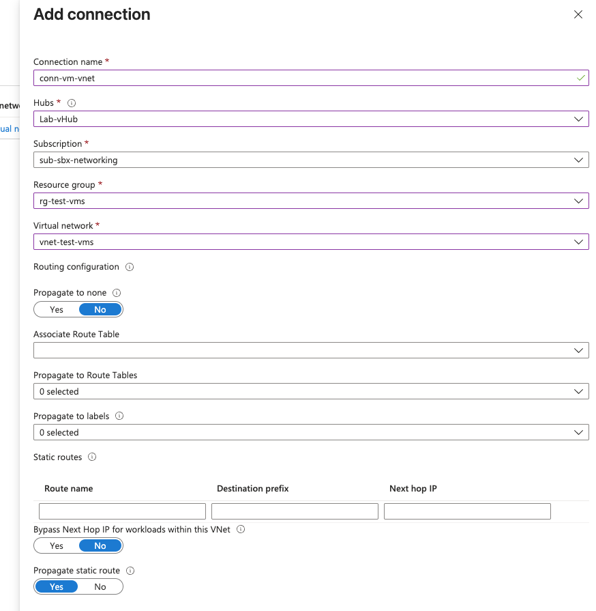Set Propagate static route to No
The image size is (596, 611).
coord(100,586)
